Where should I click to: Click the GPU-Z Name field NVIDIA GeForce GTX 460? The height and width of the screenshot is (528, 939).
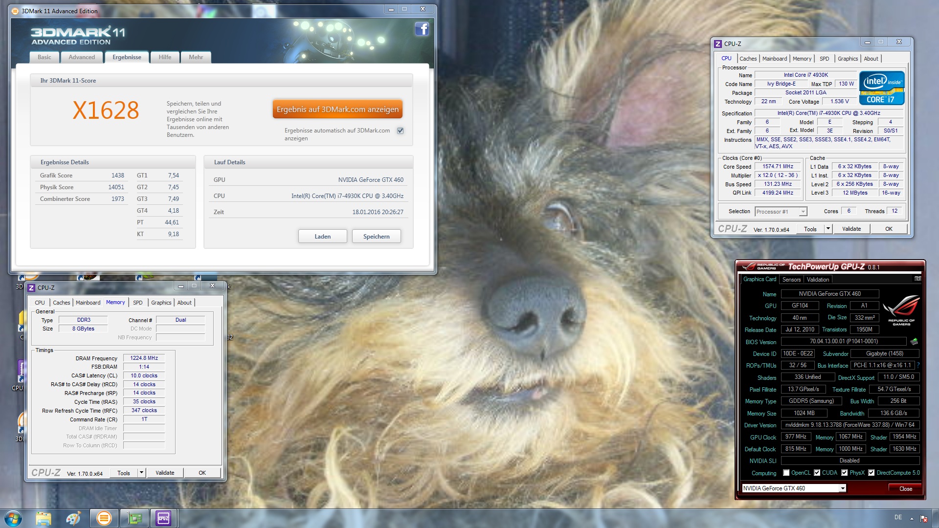click(829, 294)
